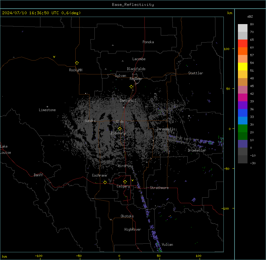Click the Didsbury city label

(118, 133)
